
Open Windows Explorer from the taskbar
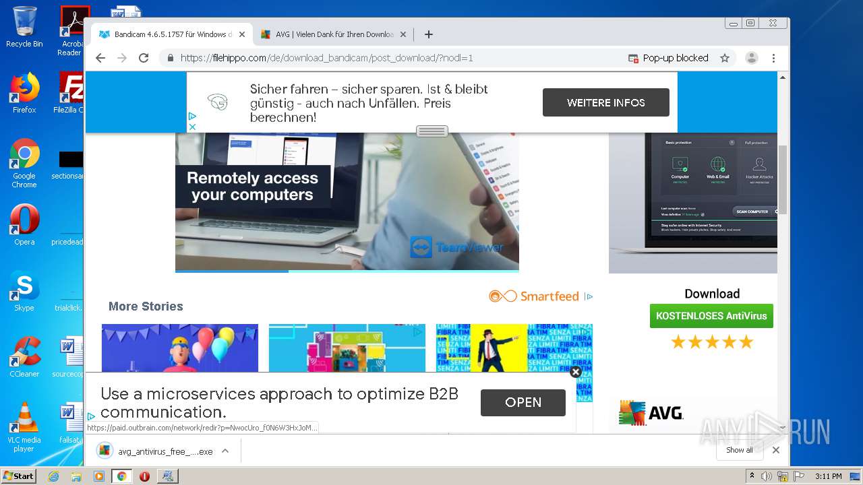pyautogui.click(x=76, y=476)
